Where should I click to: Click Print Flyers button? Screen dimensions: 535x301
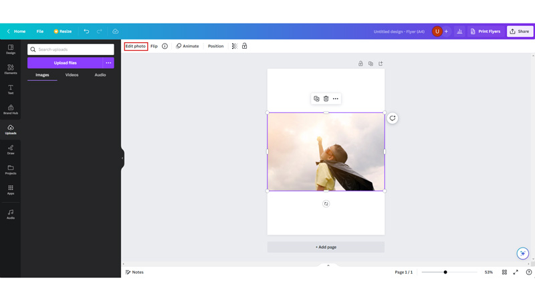coord(486,31)
